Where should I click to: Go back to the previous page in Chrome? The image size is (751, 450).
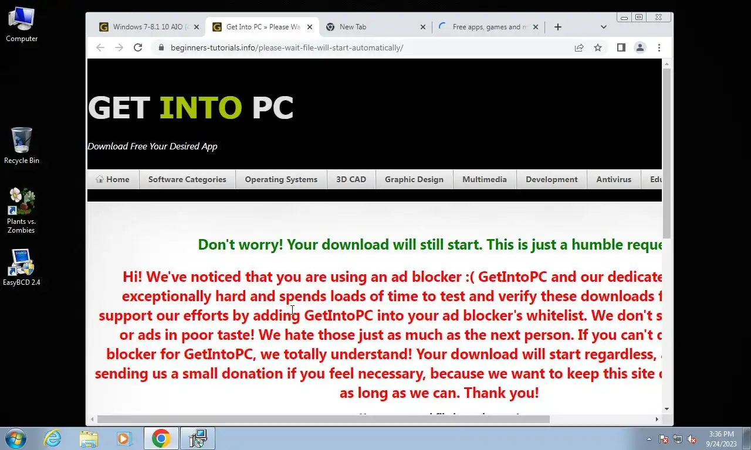tap(100, 47)
